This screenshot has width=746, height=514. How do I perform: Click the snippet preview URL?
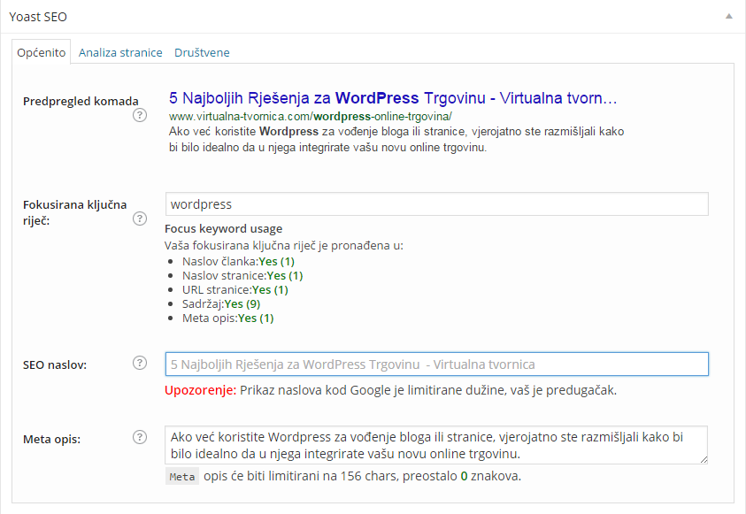click(311, 116)
